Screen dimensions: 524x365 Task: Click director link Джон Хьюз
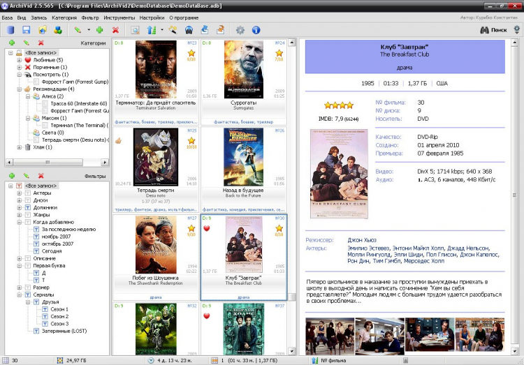363,239
